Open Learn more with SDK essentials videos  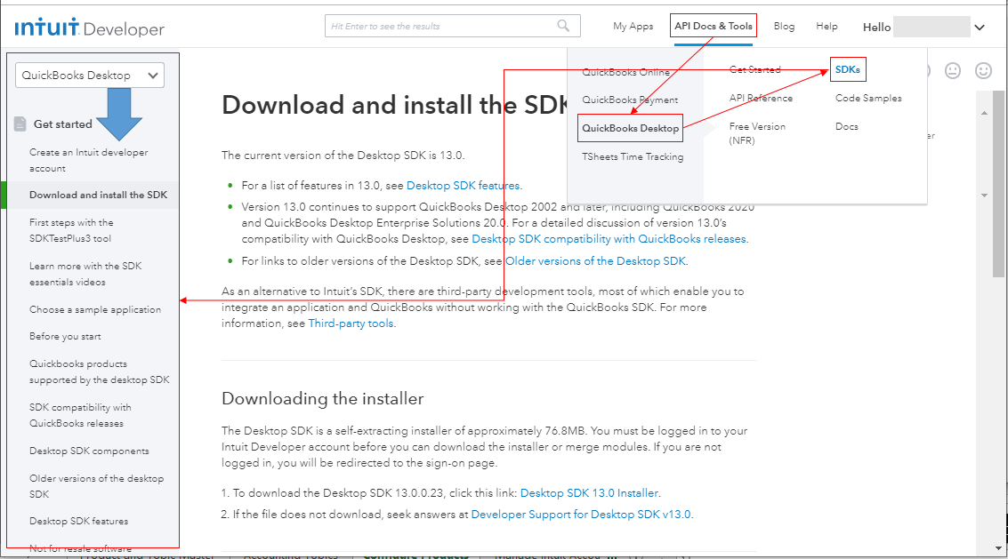click(85, 274)
